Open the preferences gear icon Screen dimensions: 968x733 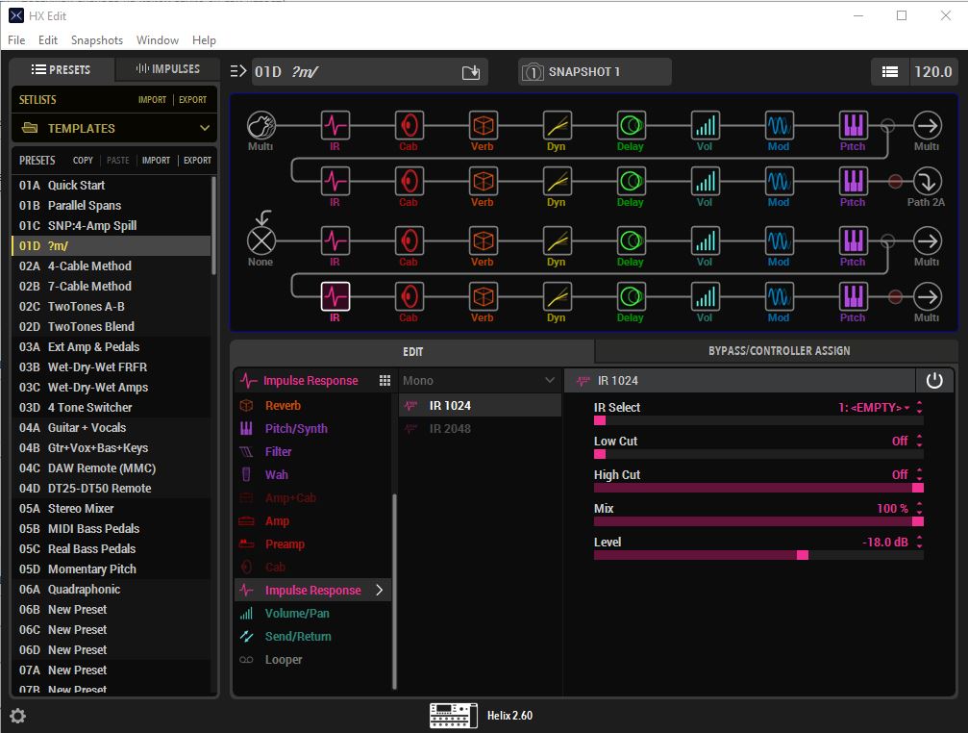pos(18,716)
